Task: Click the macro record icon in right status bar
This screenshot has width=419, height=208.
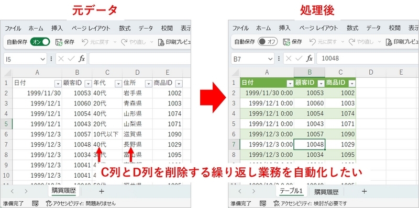Action: click(x=263, y=203)
